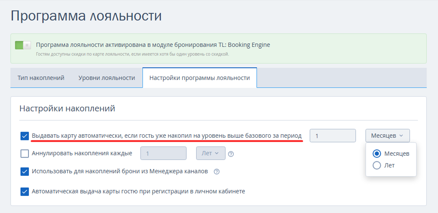Open the Месяцев period dropdown
Screen dimensions: 438x213
tap(387, 136)
